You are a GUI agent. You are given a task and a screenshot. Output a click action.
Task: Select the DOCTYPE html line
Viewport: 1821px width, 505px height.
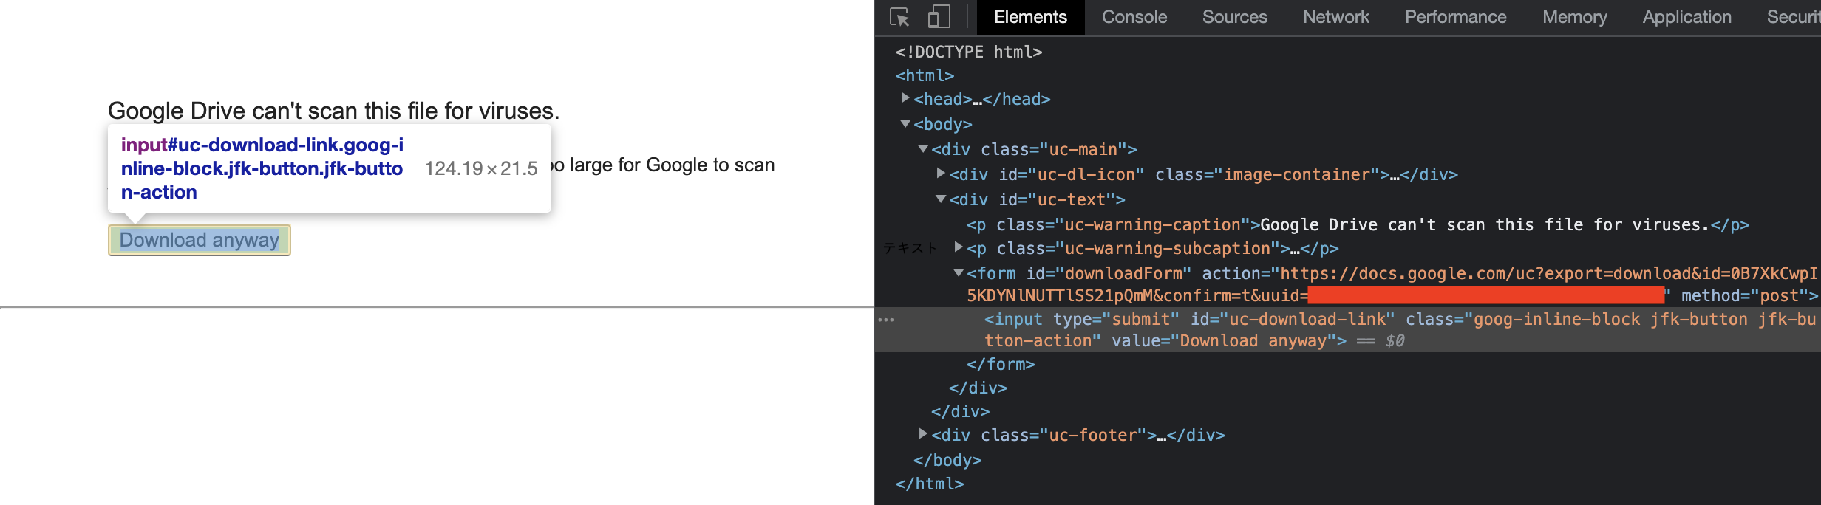click(969, 52)
